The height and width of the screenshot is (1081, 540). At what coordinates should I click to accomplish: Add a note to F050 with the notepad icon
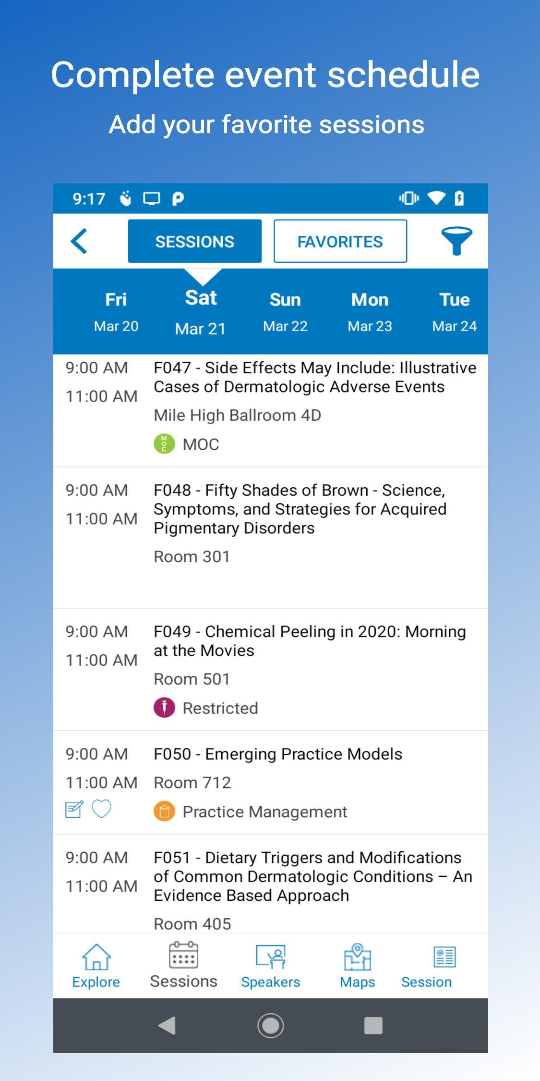point(74,809)
